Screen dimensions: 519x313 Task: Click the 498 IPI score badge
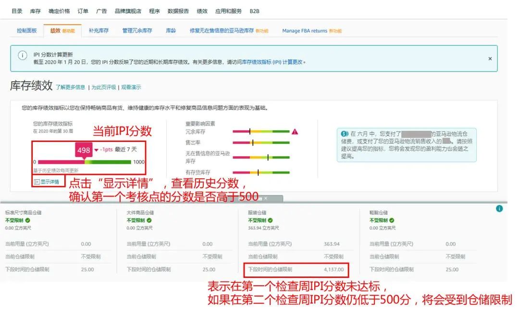pos(84,150)
